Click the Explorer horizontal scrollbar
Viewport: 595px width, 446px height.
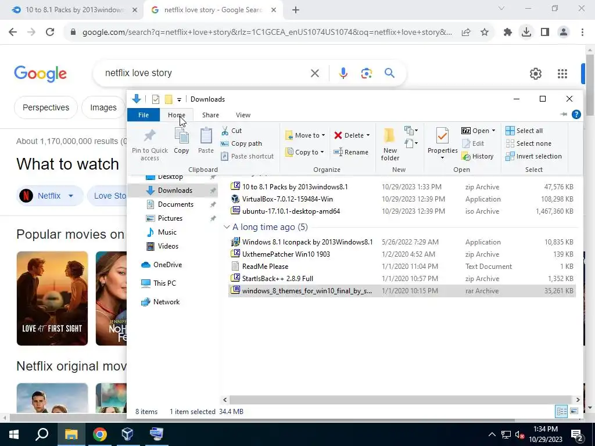[x=400, y=400]
